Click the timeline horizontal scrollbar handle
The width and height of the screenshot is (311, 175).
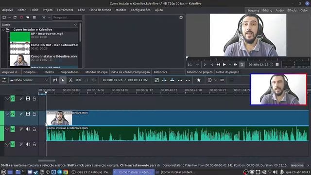[47, 160]
